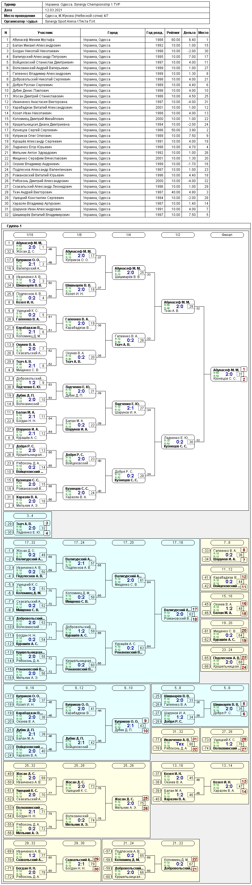
Task: Select 'Ткач Андрей Викторович' in participants table
Action: [33, 192]
